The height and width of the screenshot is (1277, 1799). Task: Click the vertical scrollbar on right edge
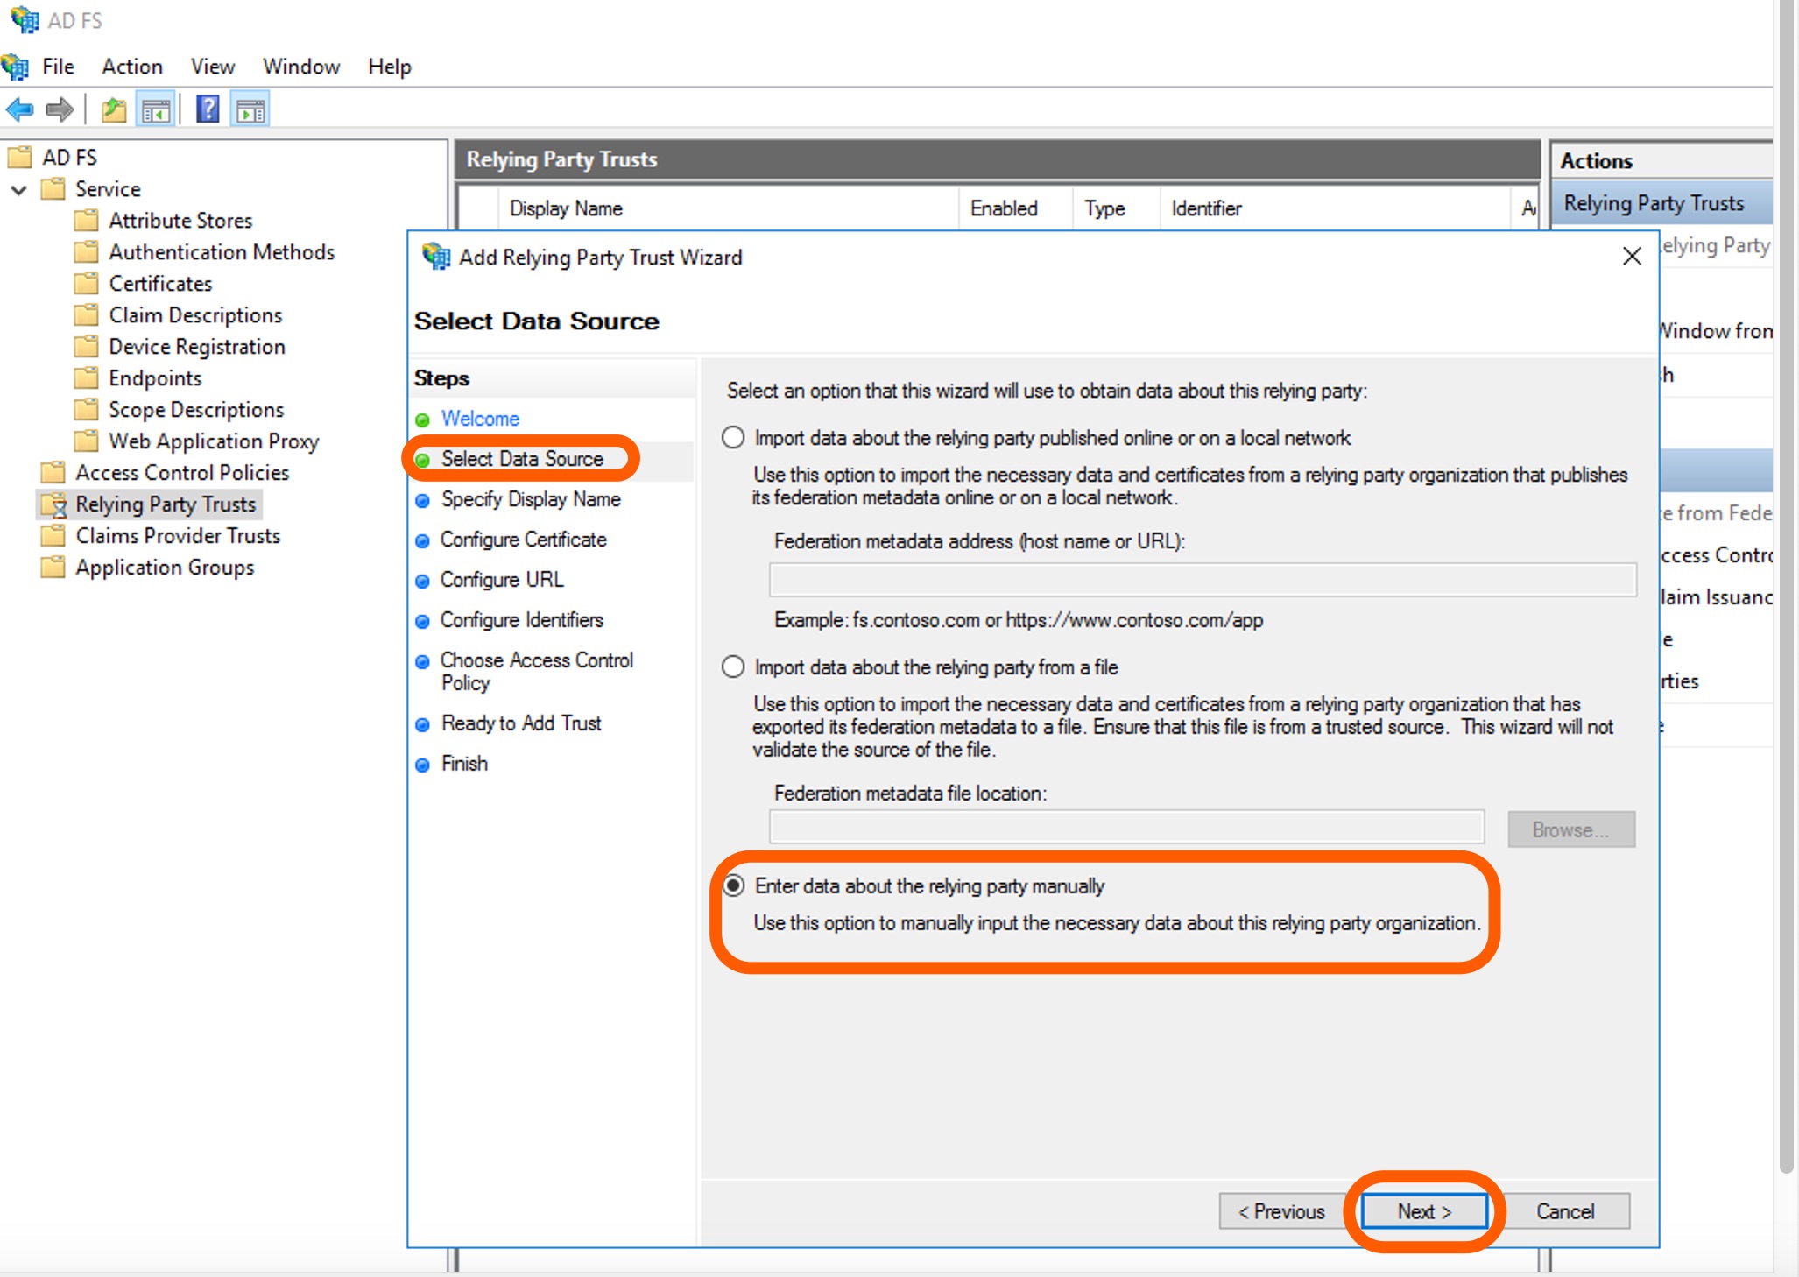click(1787, 613)
